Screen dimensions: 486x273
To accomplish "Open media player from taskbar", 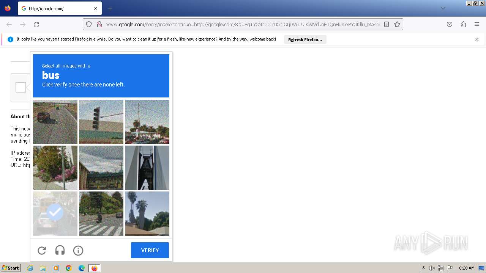I will 56,268.
